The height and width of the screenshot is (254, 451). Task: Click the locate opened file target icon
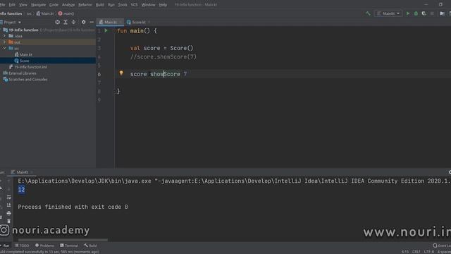tap(58, 22)
